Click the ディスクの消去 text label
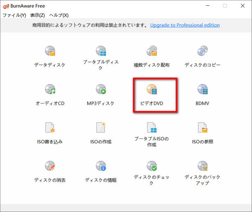This screenshot has height=212, width=252. [x=50, y=180]
